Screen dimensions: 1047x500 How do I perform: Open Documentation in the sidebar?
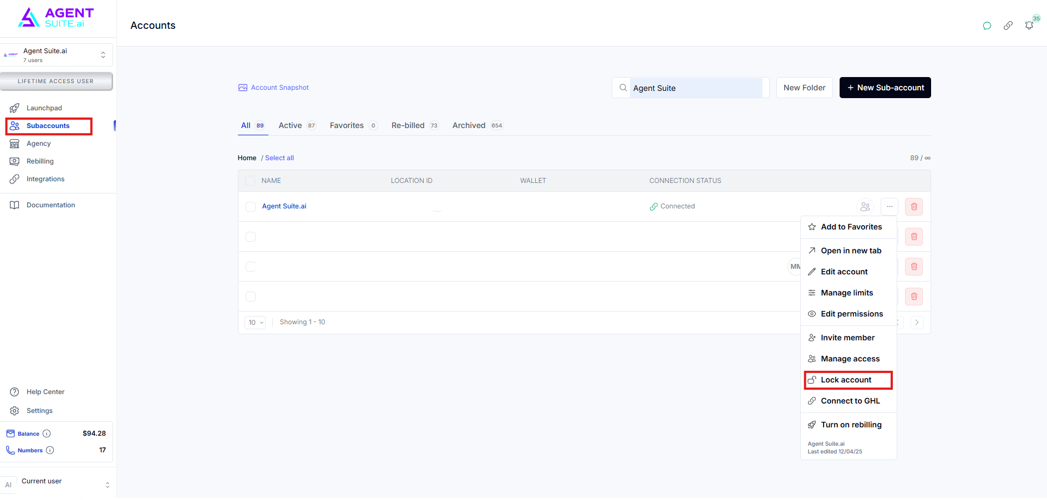[50, 205]
